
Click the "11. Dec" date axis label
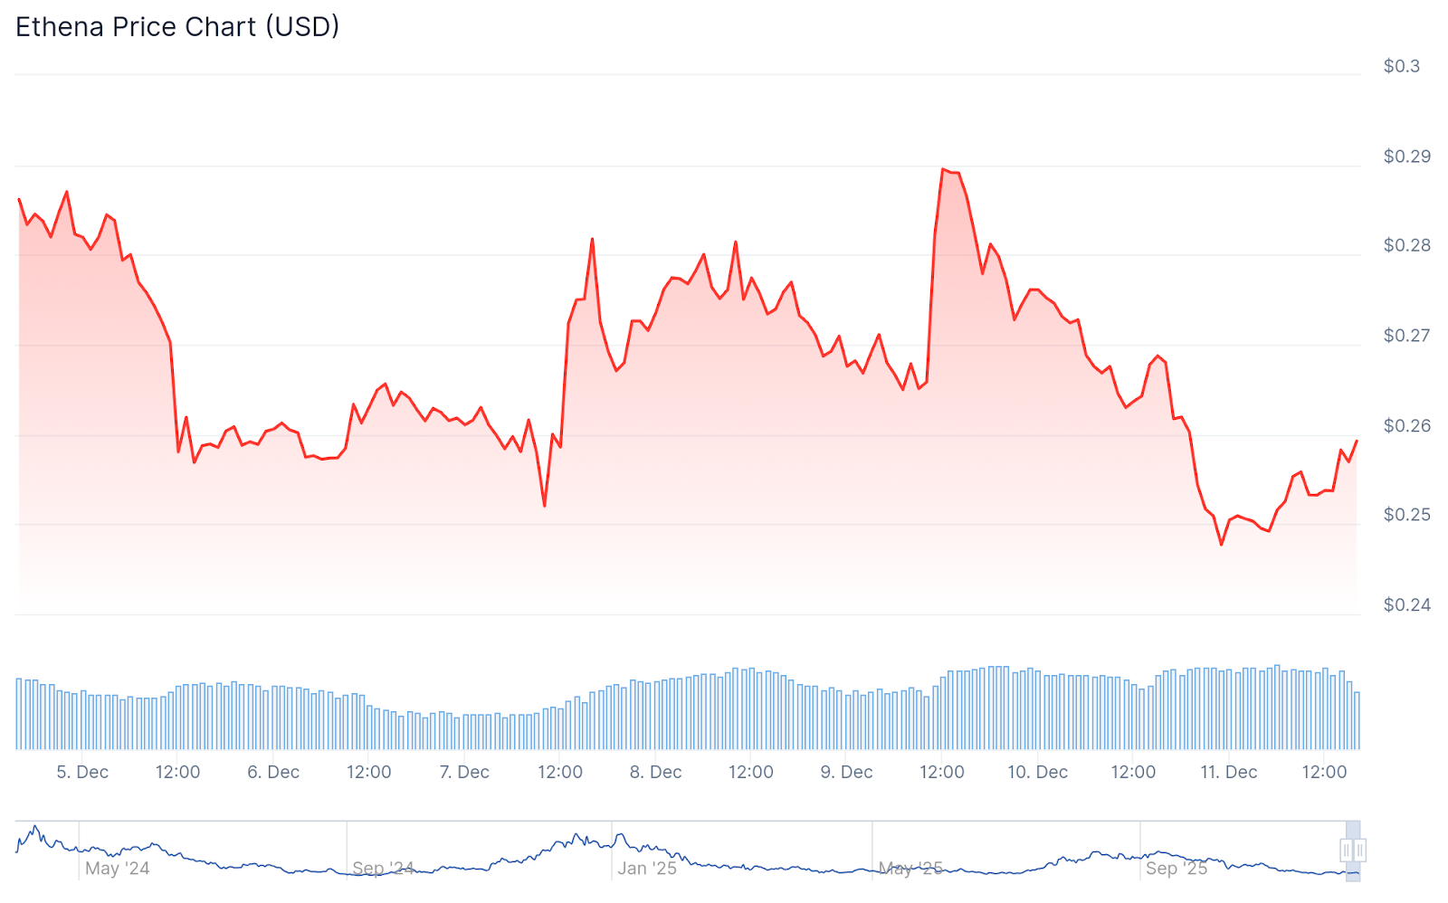pyautogui.click(x=1229, y=772)
